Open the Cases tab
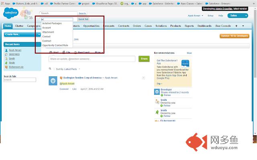Screen dimensions: 257x160 point(148,26)
